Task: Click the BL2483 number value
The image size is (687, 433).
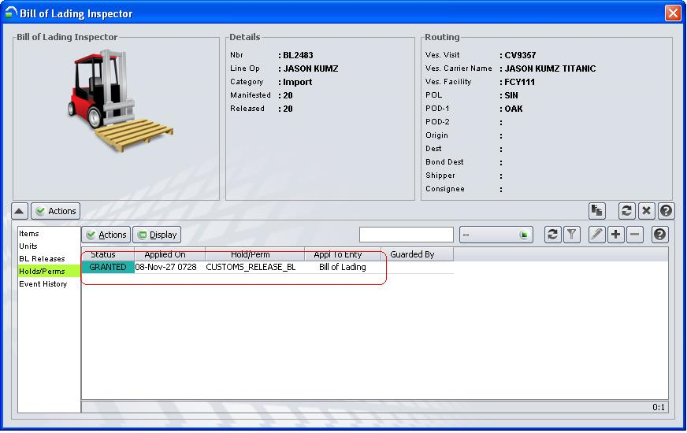Action: tap(298, 55)
